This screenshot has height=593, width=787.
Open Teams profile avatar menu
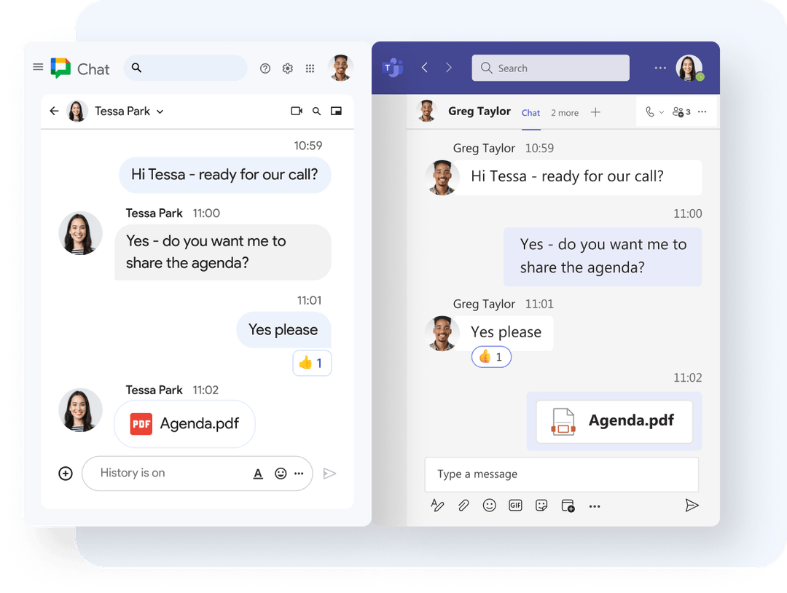[x=689, y=68]
